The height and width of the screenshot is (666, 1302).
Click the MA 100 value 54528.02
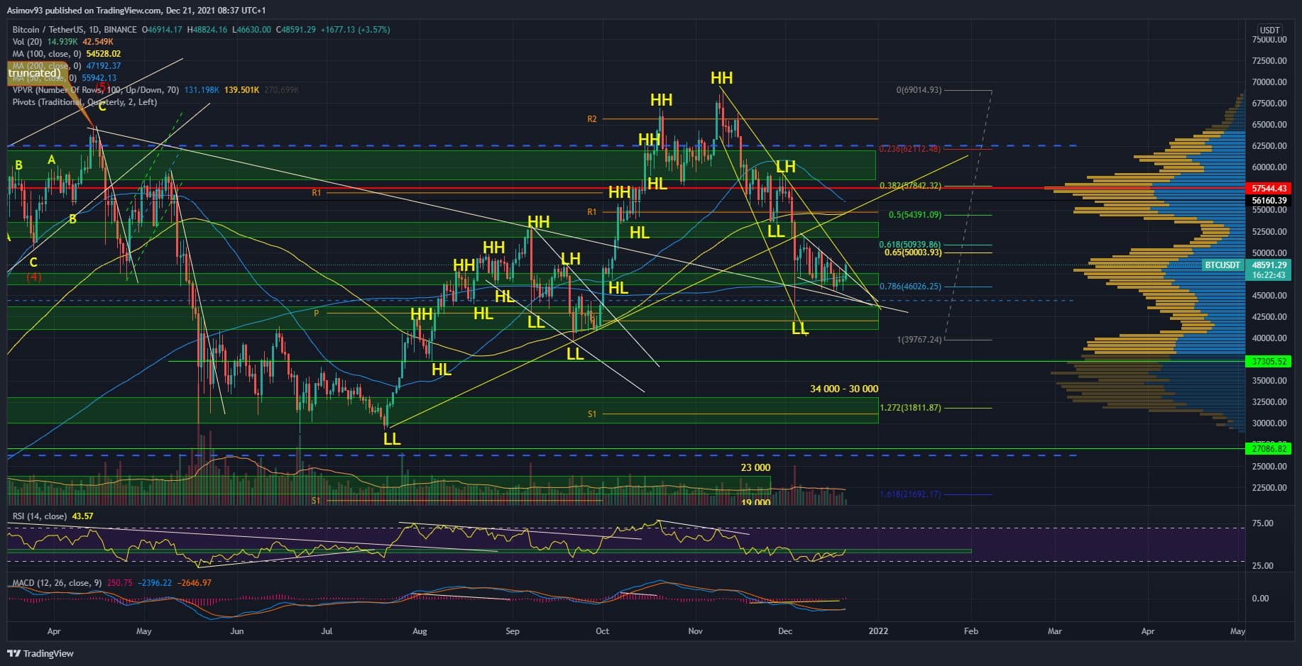click(x=103, y=54)
